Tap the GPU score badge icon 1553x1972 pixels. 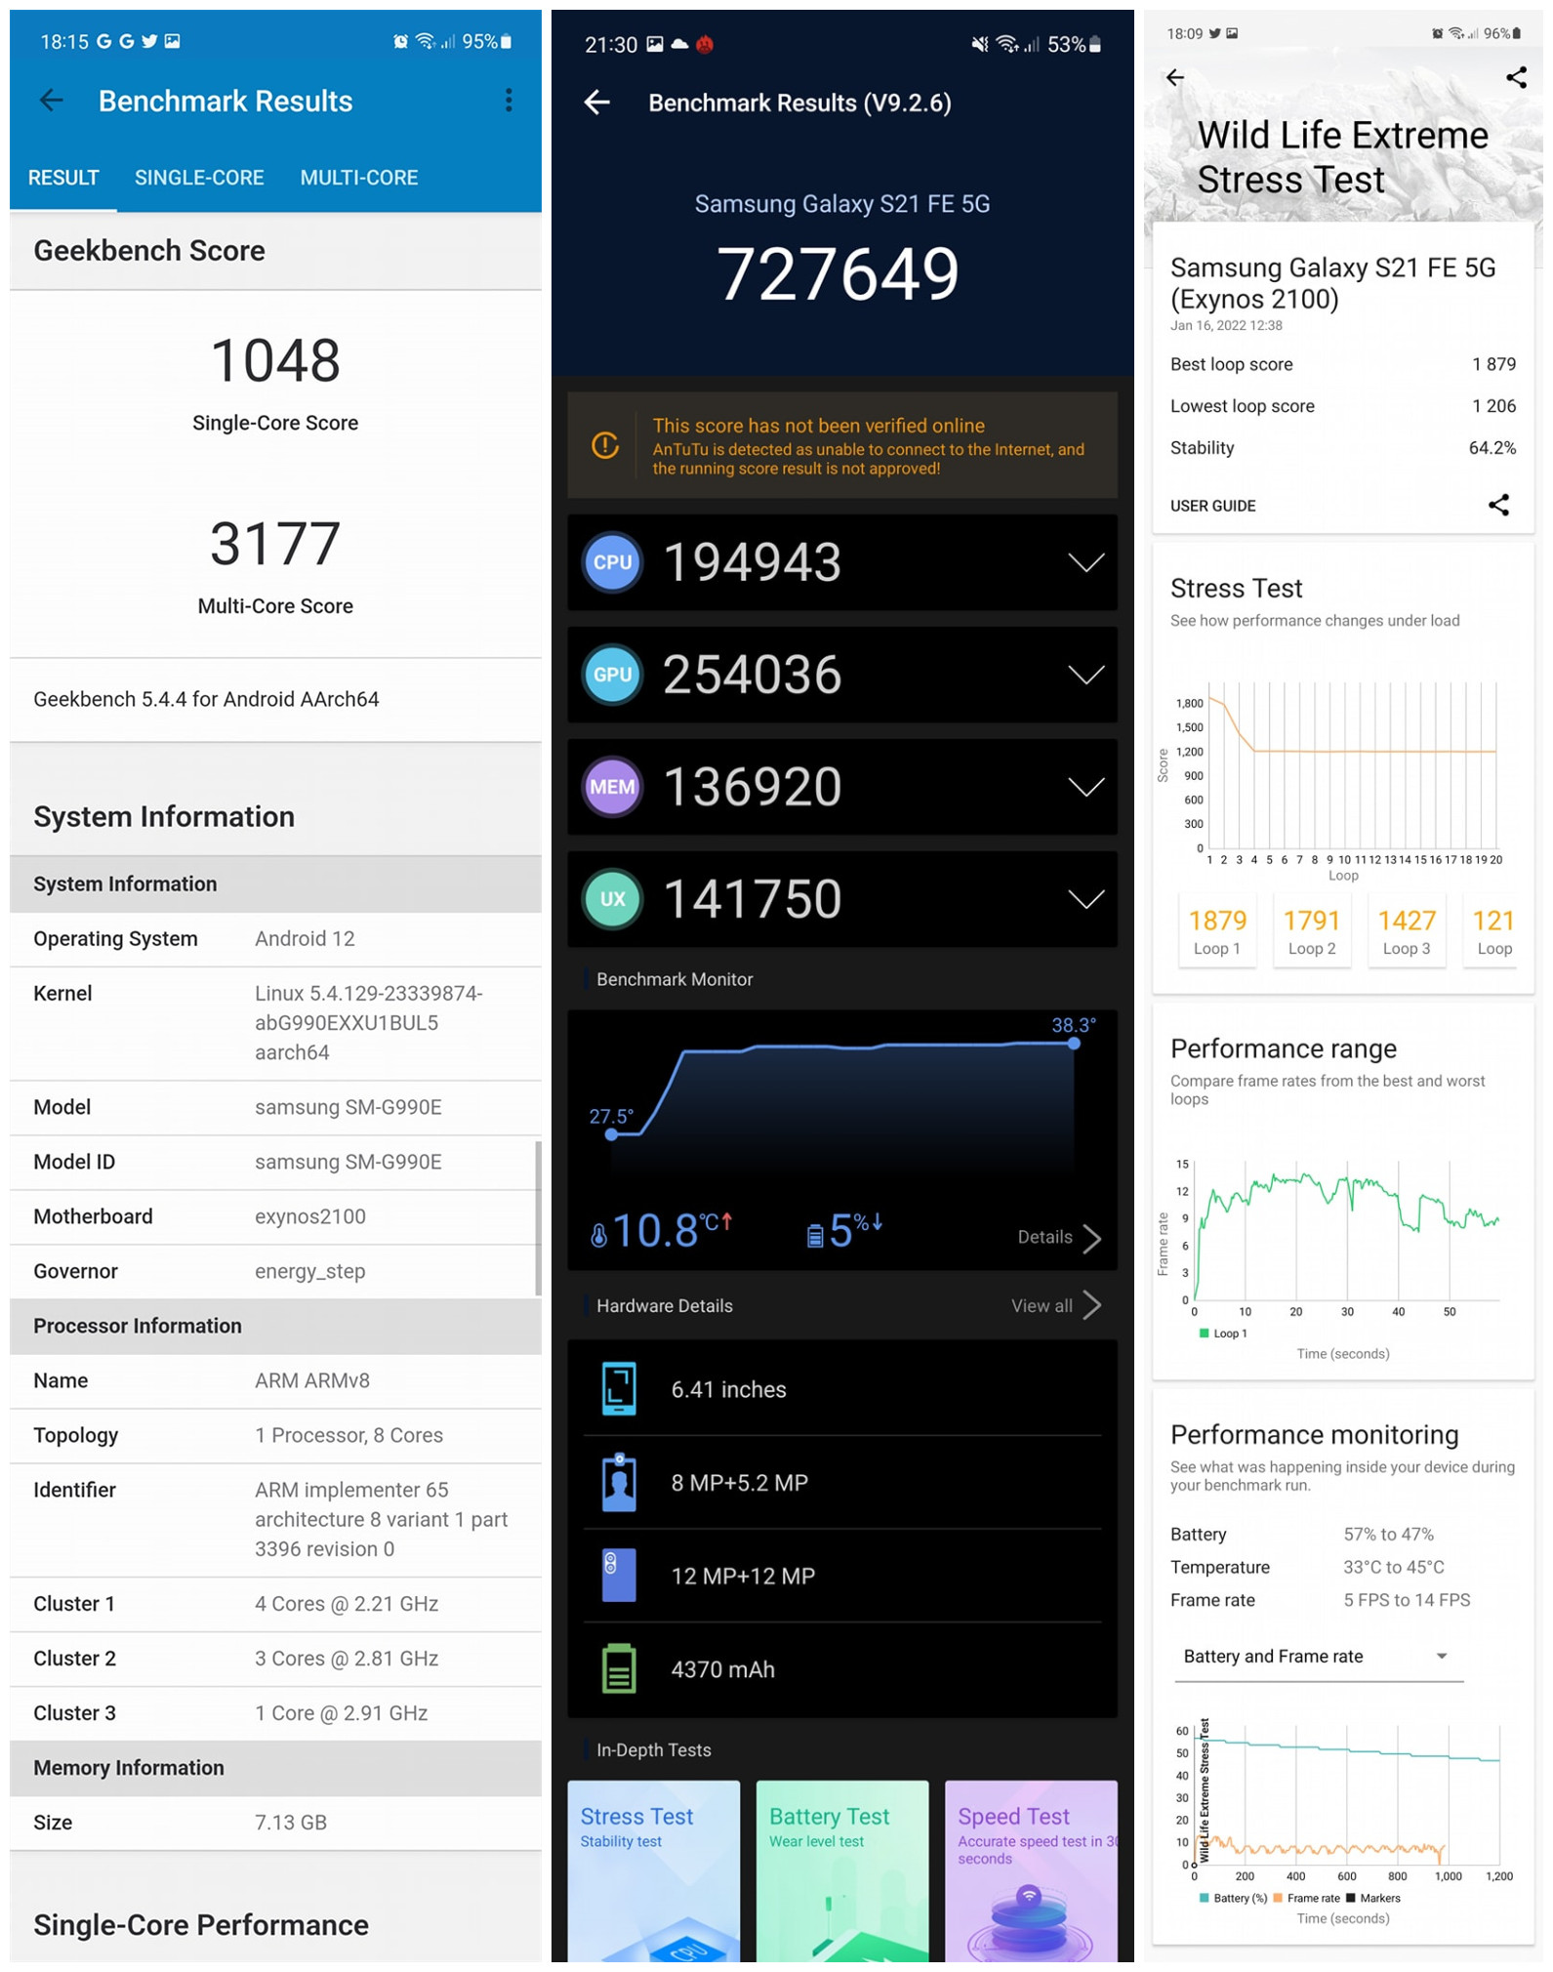[613, 675]
